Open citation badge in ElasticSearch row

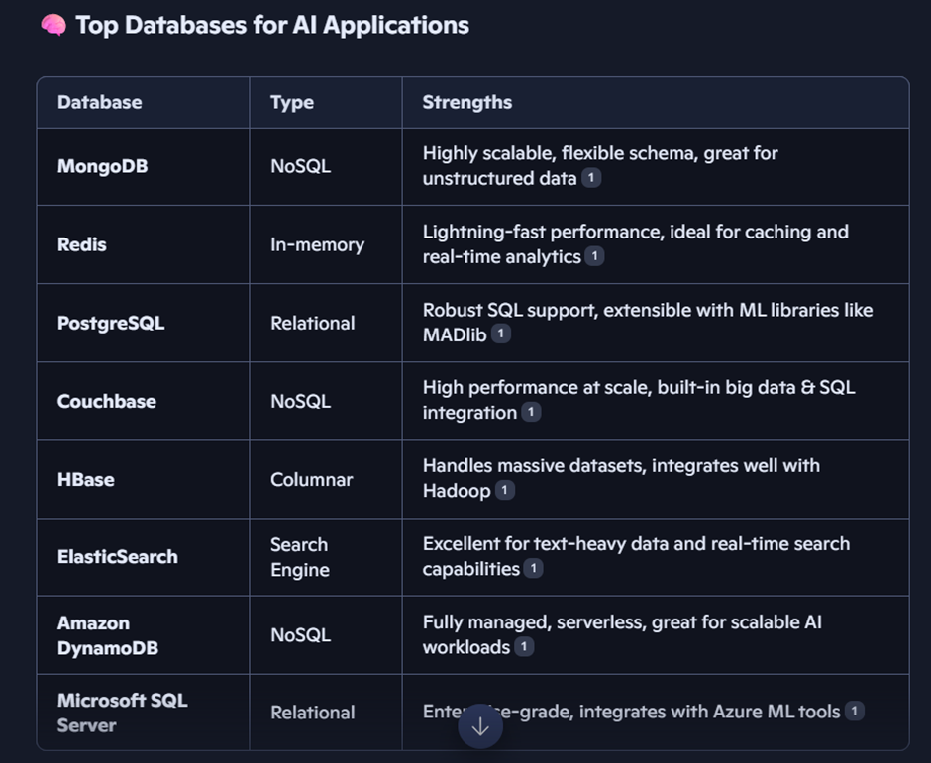click(x=534, y=568)
